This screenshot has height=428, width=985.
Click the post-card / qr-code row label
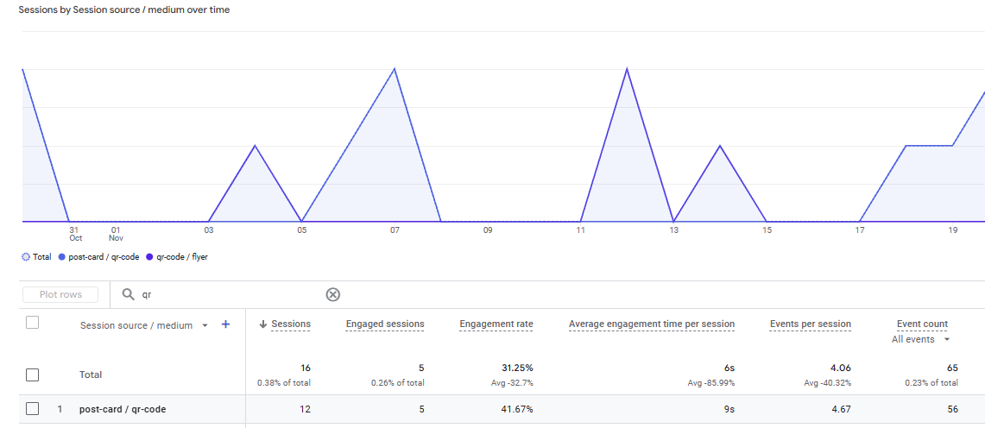coord(122,409)
